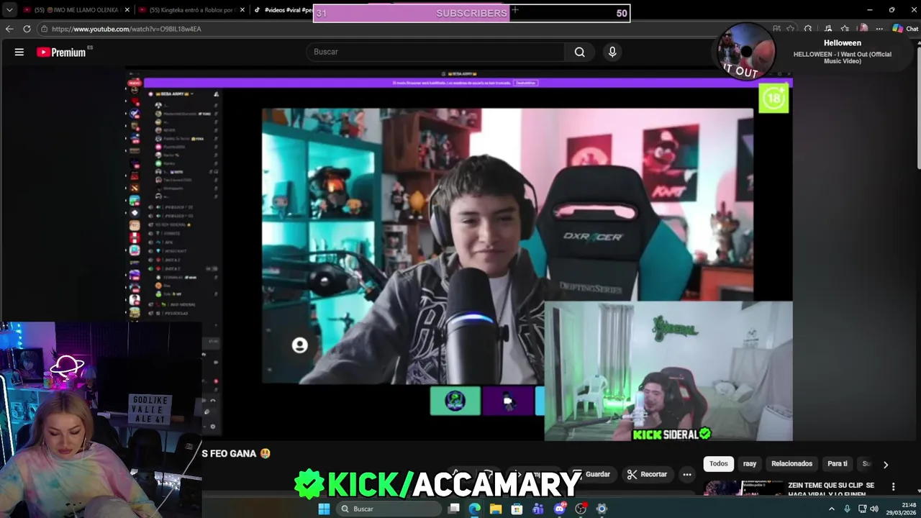
Task: Click the main video player to pause
Action: [x=460, y=255]
